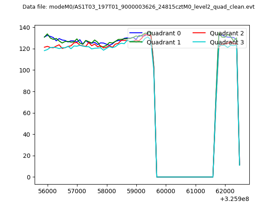Click the green Quadrant 1 legend line
Screen dimensions: 277x207
[x=136, y=42]
